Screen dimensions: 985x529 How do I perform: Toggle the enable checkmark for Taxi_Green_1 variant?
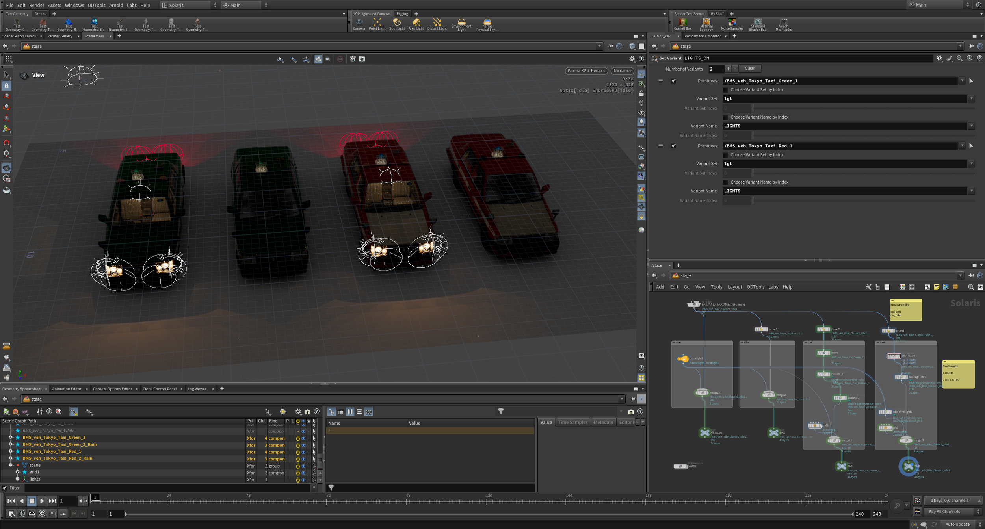click(x=674, y=81)
